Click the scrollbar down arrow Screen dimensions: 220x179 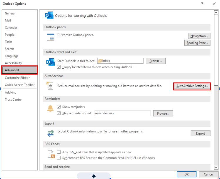[216, 168]
